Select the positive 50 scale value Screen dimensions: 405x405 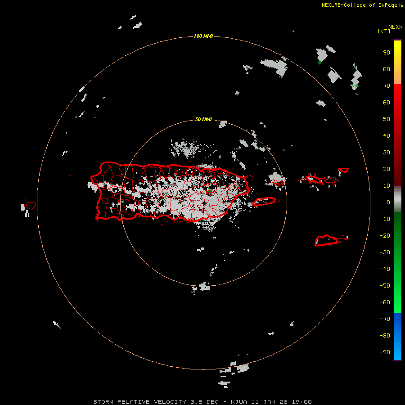coord(387,119)
